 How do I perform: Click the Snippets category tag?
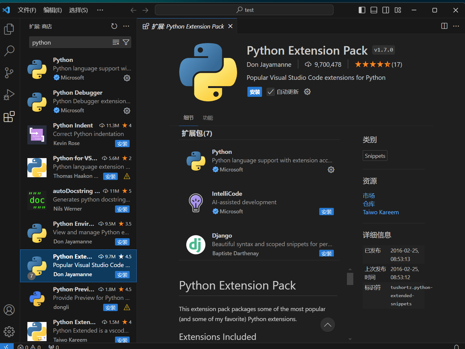(375, 156)
